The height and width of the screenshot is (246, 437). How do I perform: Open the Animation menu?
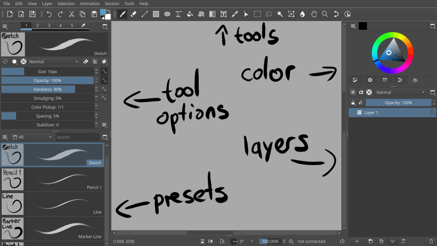pos(90,3)
